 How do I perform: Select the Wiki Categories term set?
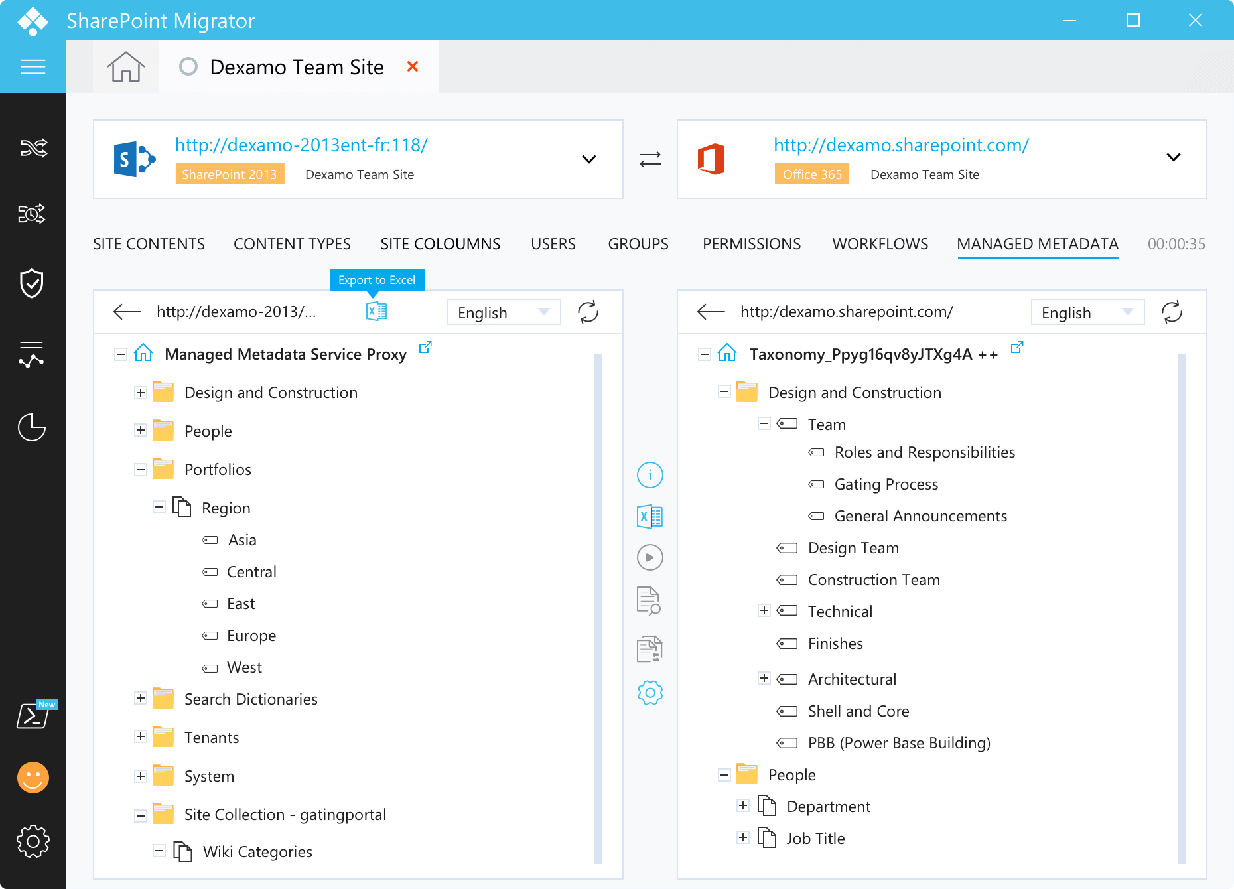pos(257,852)
